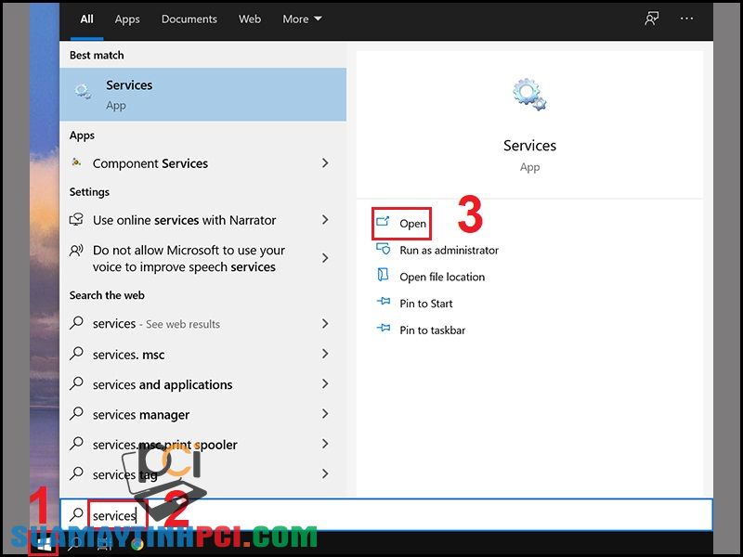Viewport: 743px width, 557px height.
Task: Expand chevron for print spooler suggestion
Action: click(x=325, y=444)
